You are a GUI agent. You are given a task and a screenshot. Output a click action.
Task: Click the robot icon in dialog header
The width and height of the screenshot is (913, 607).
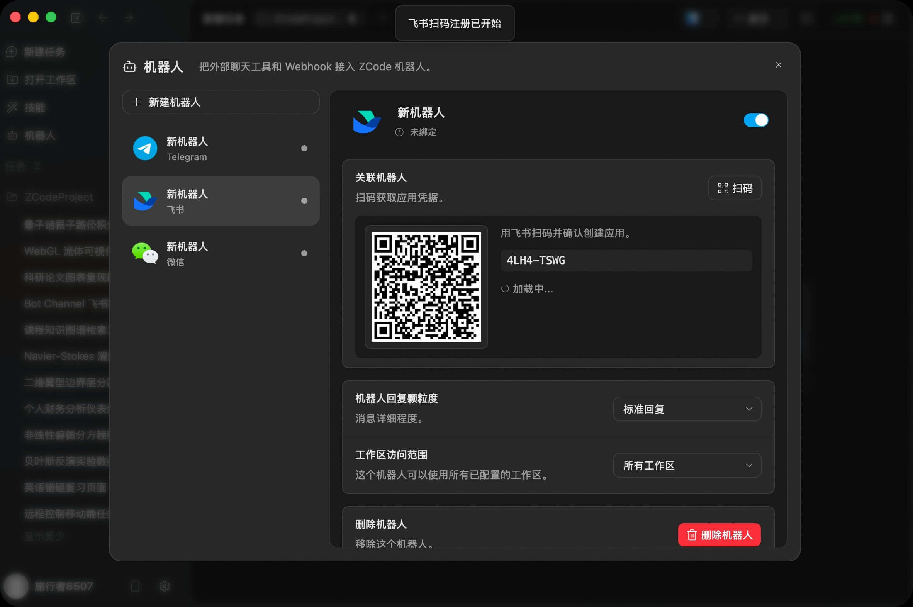130,66
